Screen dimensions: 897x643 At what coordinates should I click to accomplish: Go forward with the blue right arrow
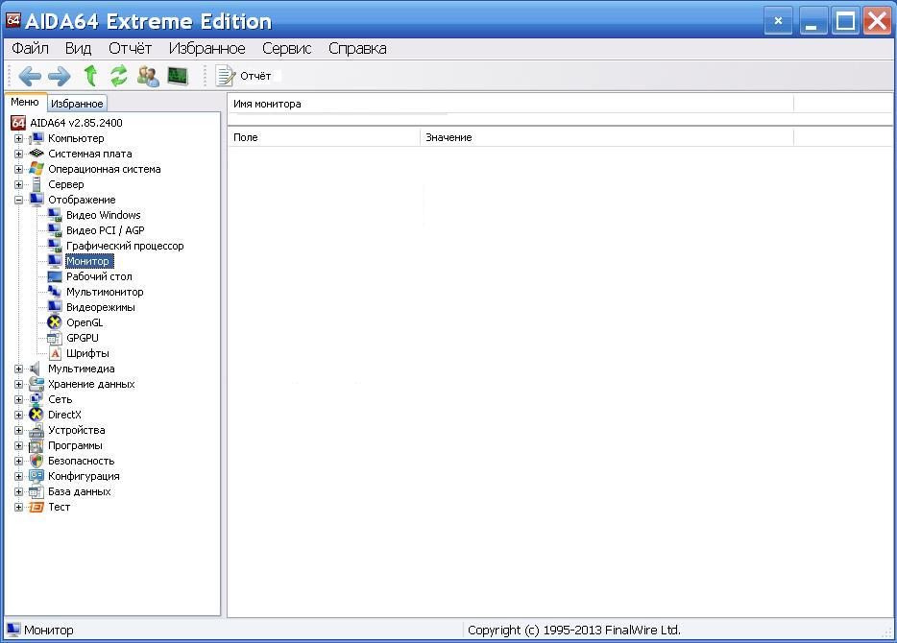click(59, 76)
